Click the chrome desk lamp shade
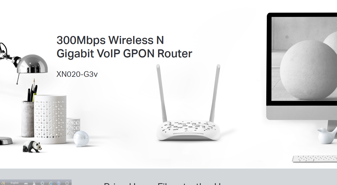The height and width of the screenshot is (185, 337). pyautogui.click(x=32, y=64)
